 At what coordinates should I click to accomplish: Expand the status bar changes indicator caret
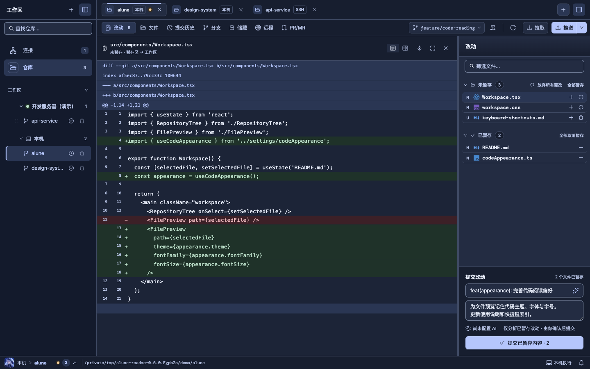[75, 363]
